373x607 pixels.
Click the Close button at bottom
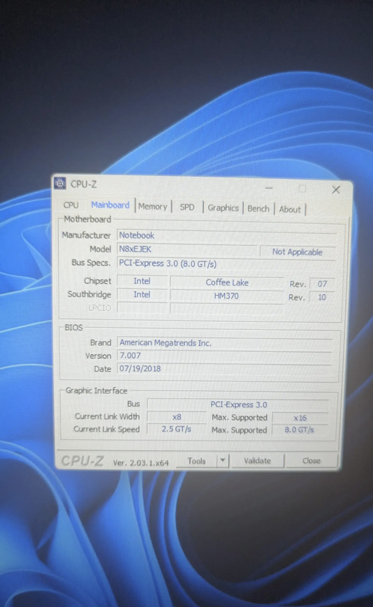[311, 461]
